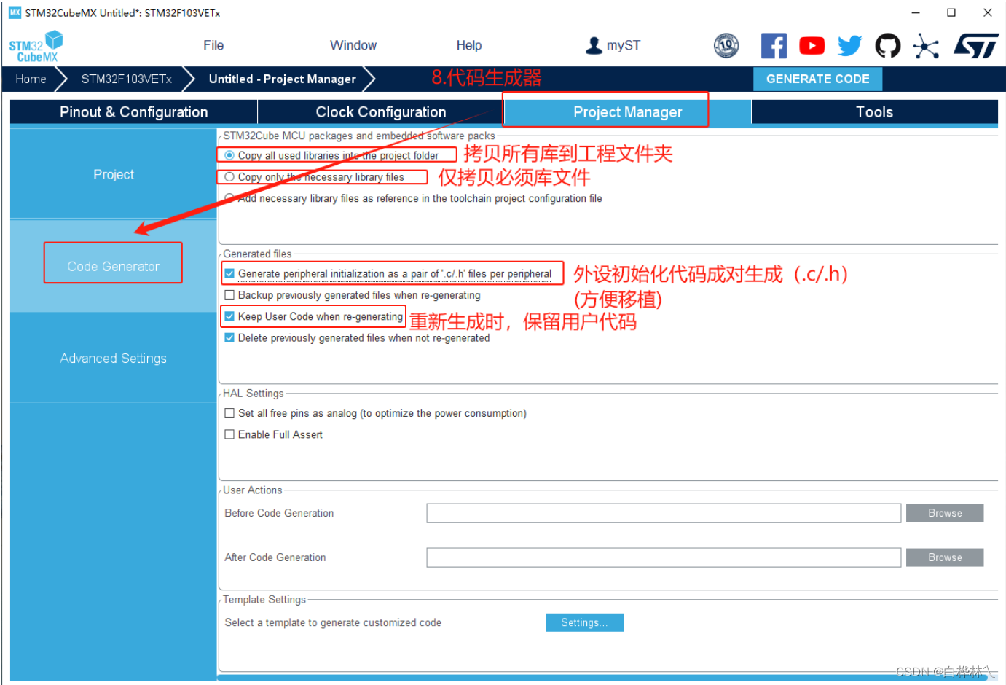The width and height of the screenshot is (1006, 685).
Task: Open the YouTube icon link
Action: click(812, 46)
